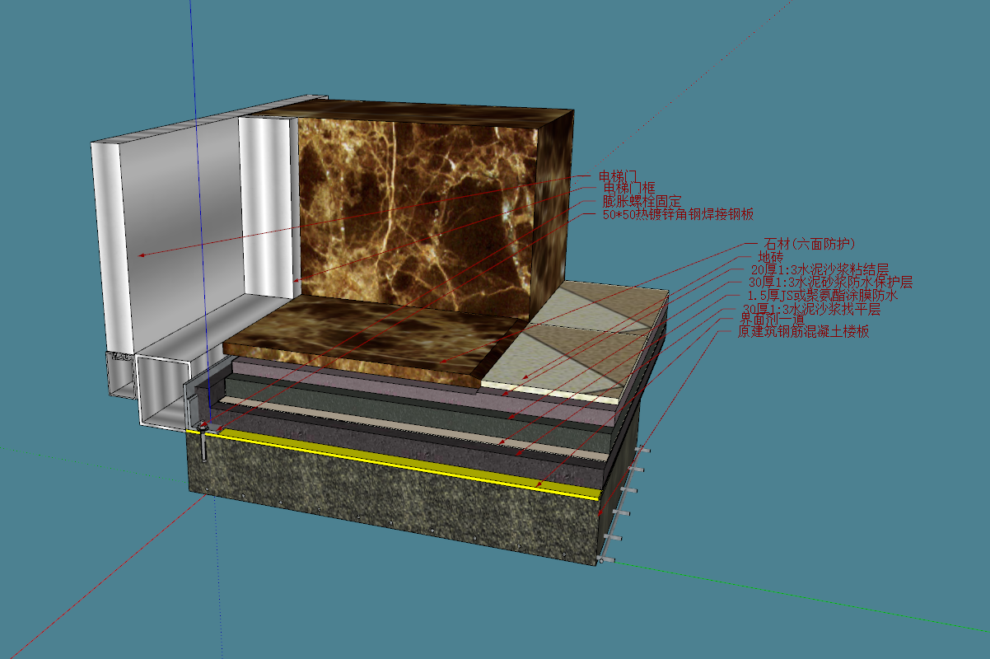The height and width of the screenshot is (659, 990).
Task: Click the 30厚1:3水泥沙浆找平层 label
Action: (x=811, y=309)
